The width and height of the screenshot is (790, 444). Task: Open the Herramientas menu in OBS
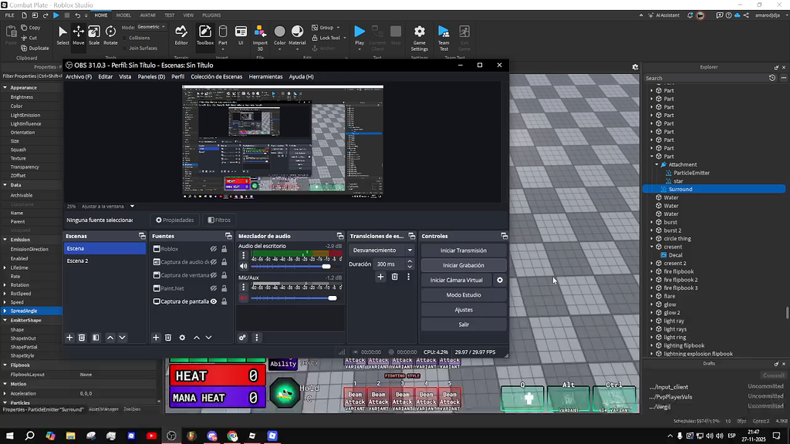pyautogui.click(x=265, y=77)
